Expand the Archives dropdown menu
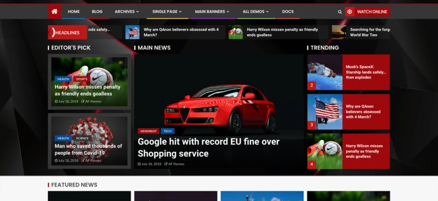Image resolution: width=438 pixels, height=201 pixels. coord(127,12)
